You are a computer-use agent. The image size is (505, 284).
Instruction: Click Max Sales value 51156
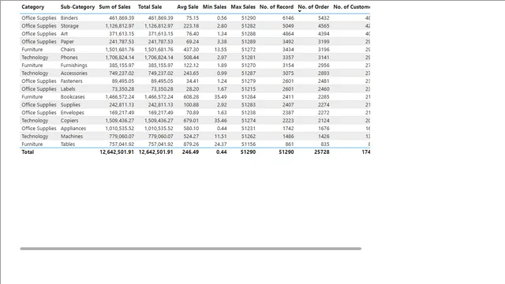pyautogui.click(x=249, y=144)
